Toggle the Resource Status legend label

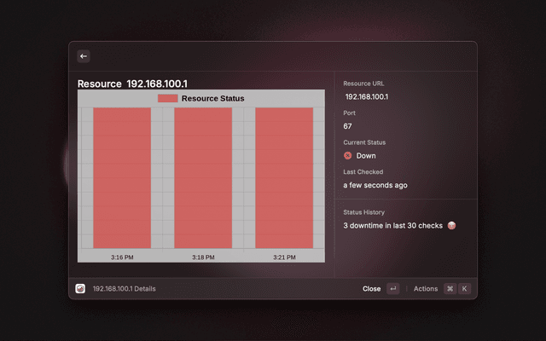[212, 99]
